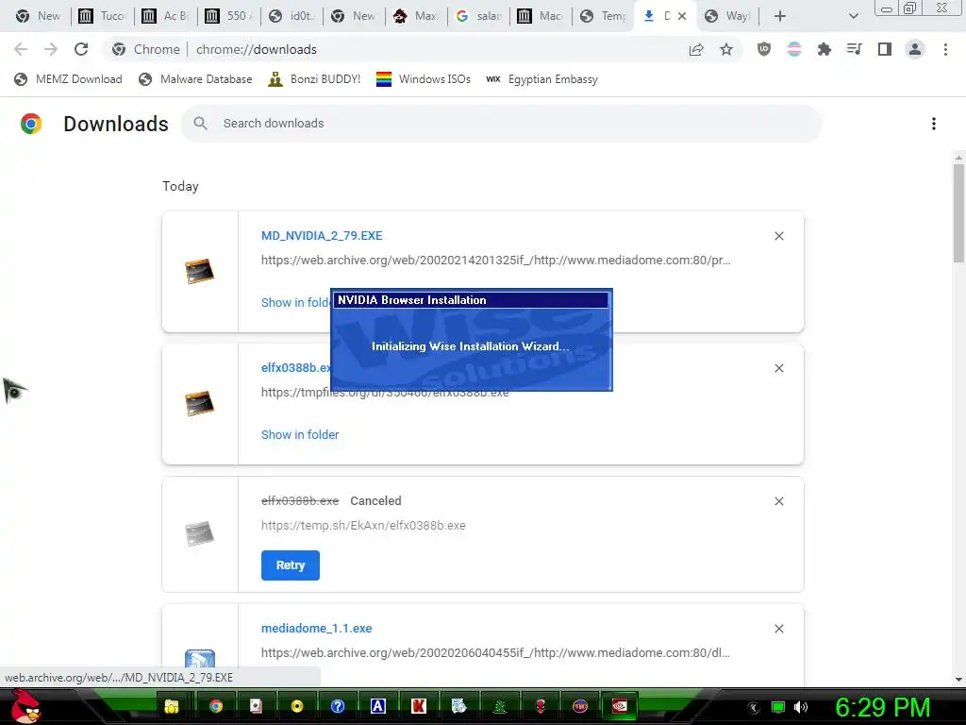The height and width of the screenshot is (725, 966).
Task: Remove the canceled elfx0388b.exe entry
Action: point(778,501)
